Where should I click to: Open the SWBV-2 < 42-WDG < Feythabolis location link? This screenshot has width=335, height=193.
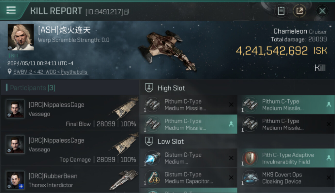[51, 72]
